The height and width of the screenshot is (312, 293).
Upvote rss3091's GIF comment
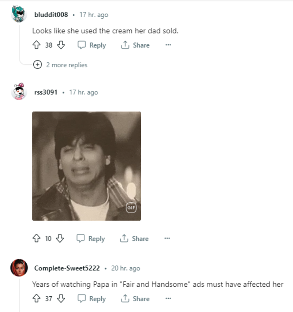coord(36,239)
